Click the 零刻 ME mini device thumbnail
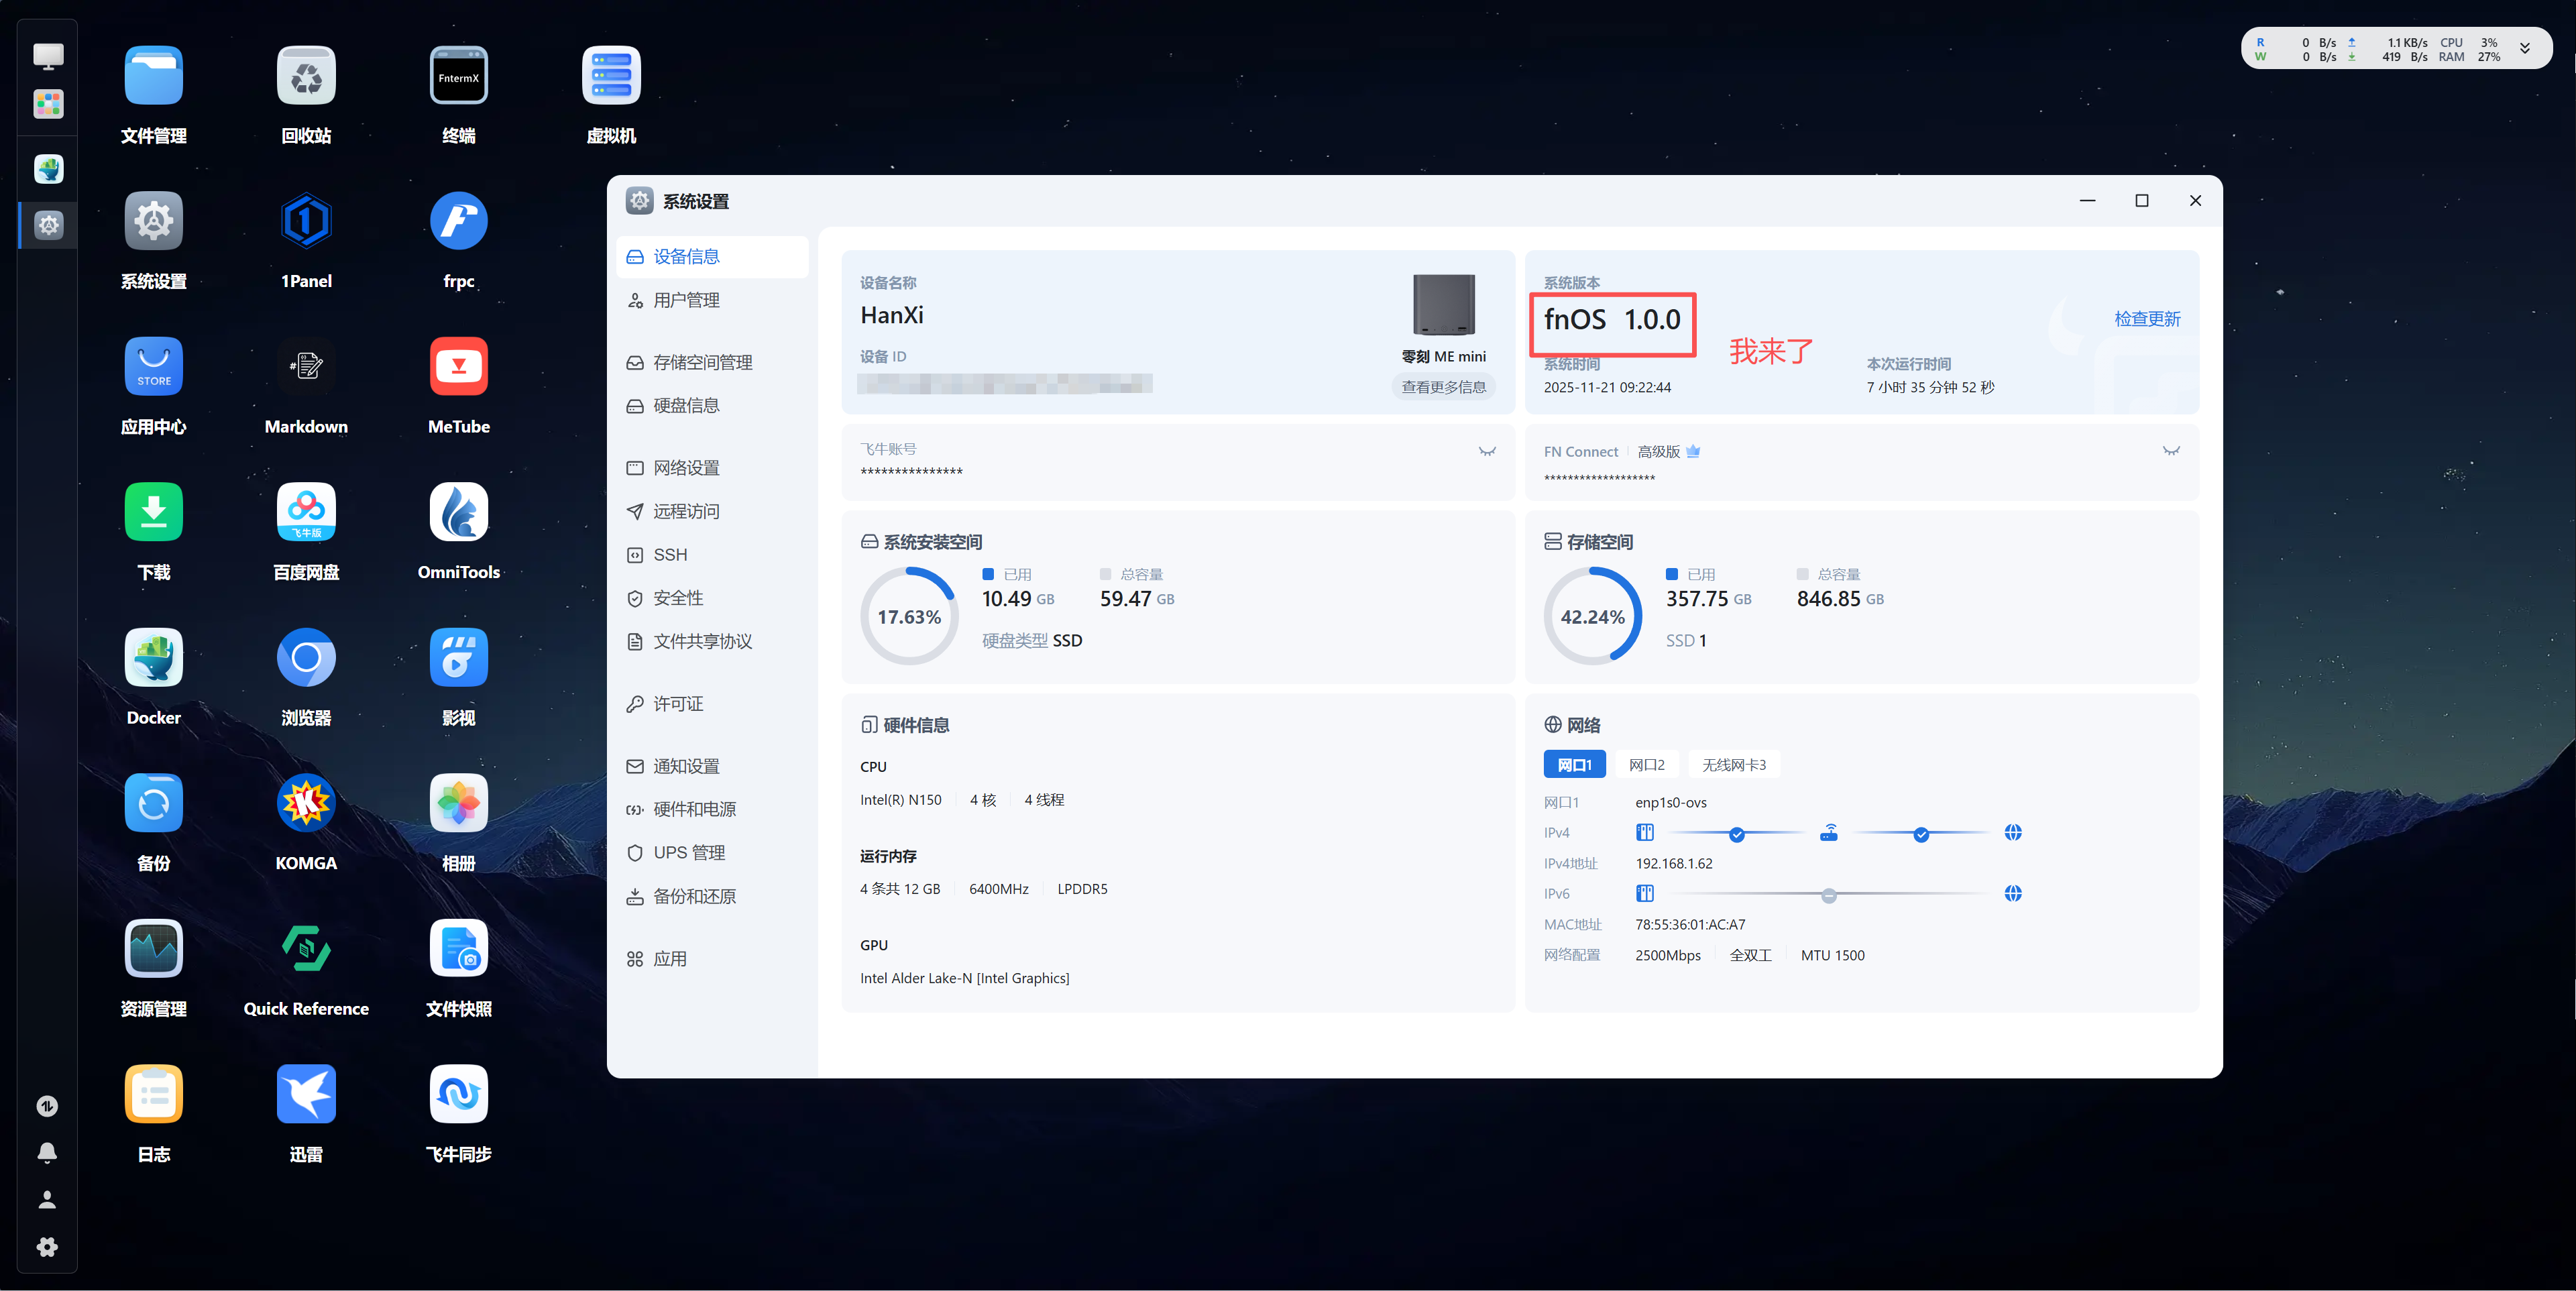Image resolution: width=2576 pixels, height=1291 pixels. point(1443,305)
